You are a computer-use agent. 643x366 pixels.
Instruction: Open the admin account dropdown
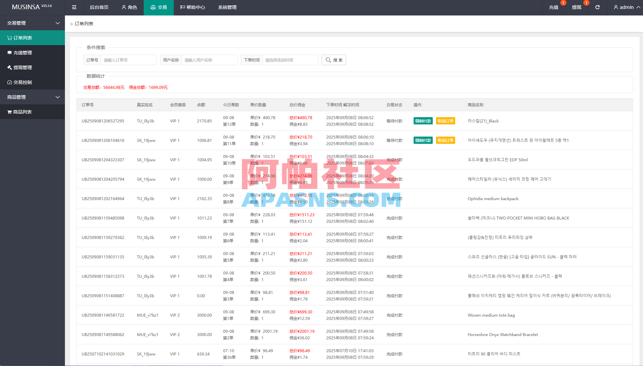626,7
